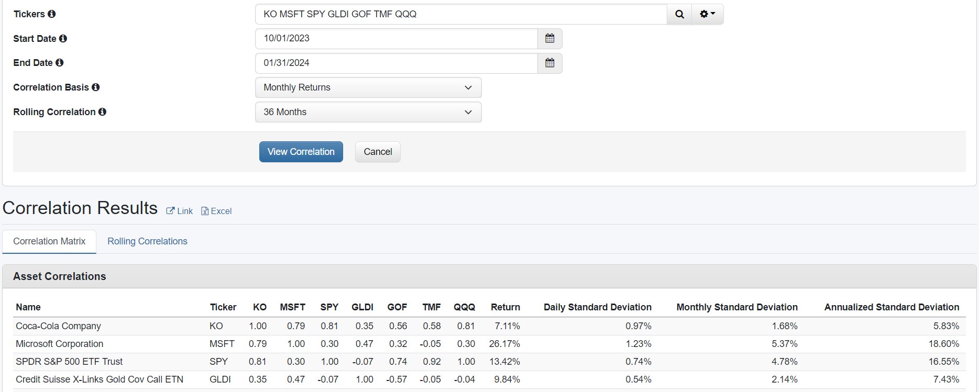Screen dimensions: 979x392
Task: Switch to the Rolling Correlations tab
Action: click(x=147, y=241)
